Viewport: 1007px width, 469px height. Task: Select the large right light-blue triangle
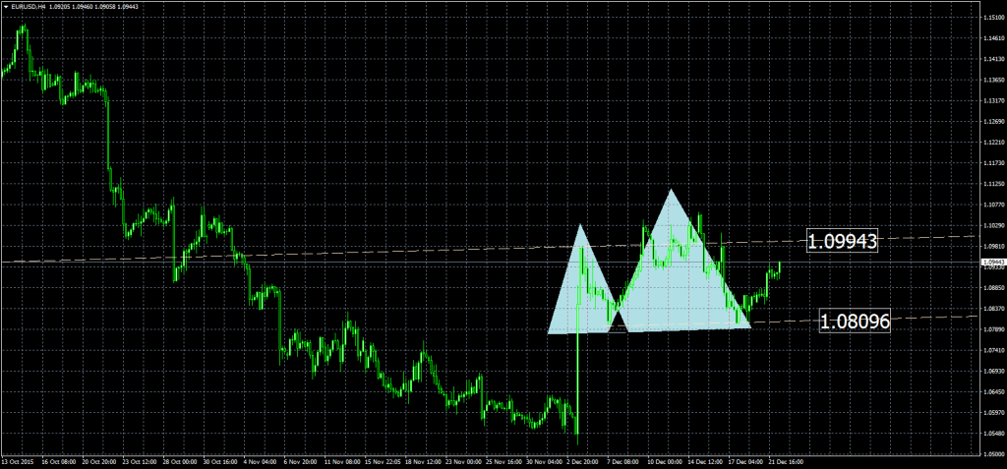[679, 275]
